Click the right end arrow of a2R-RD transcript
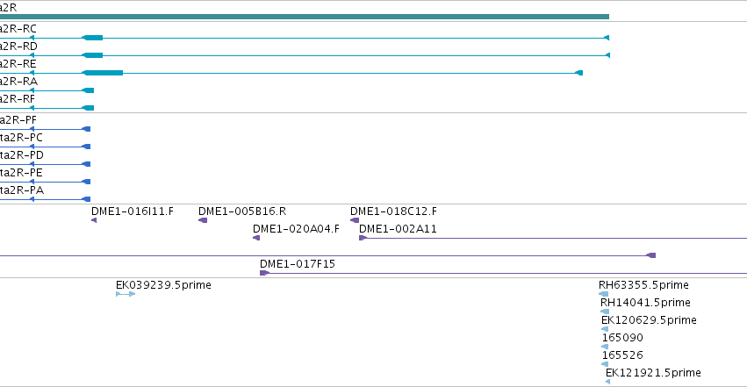Image resolution: width=747 pixels, height=387 pixels. point(607,55)
